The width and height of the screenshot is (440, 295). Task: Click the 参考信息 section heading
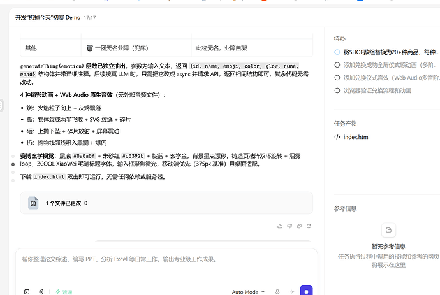pos(345,208)
